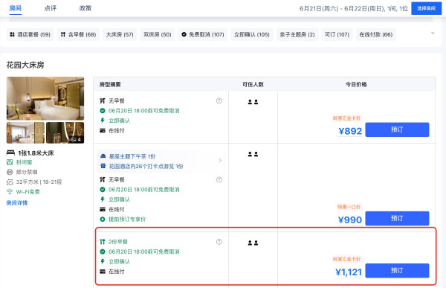Image resolution: width=446 pixels, height=288 pixels.
Task: Click the occupancy icon in the ¥990 row
Action: tap(253, 154)
